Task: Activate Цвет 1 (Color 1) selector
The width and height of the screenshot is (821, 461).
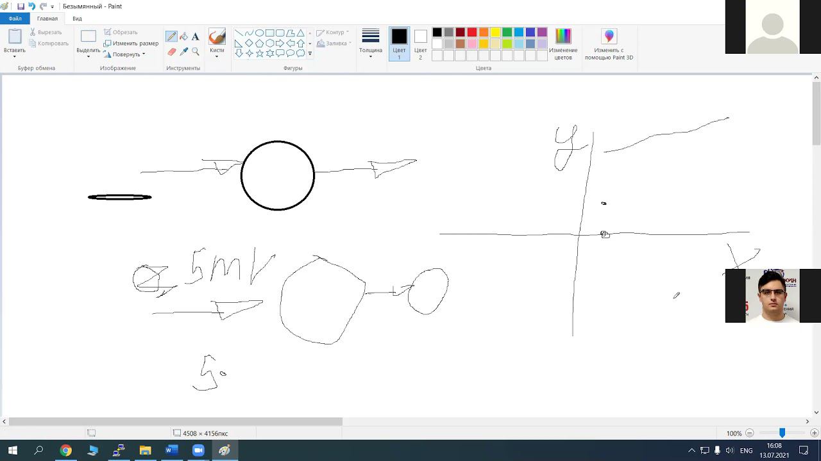Action: [x=399, y=44]
